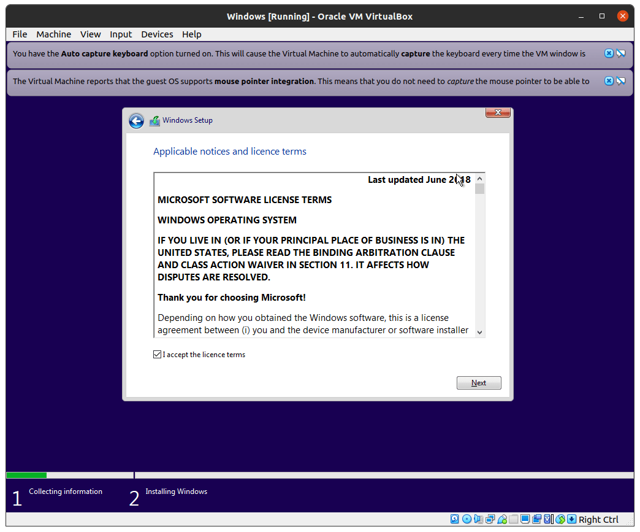640x532 pixels.
Task: Click Next in Windows Setup
Action: point(479,383)
